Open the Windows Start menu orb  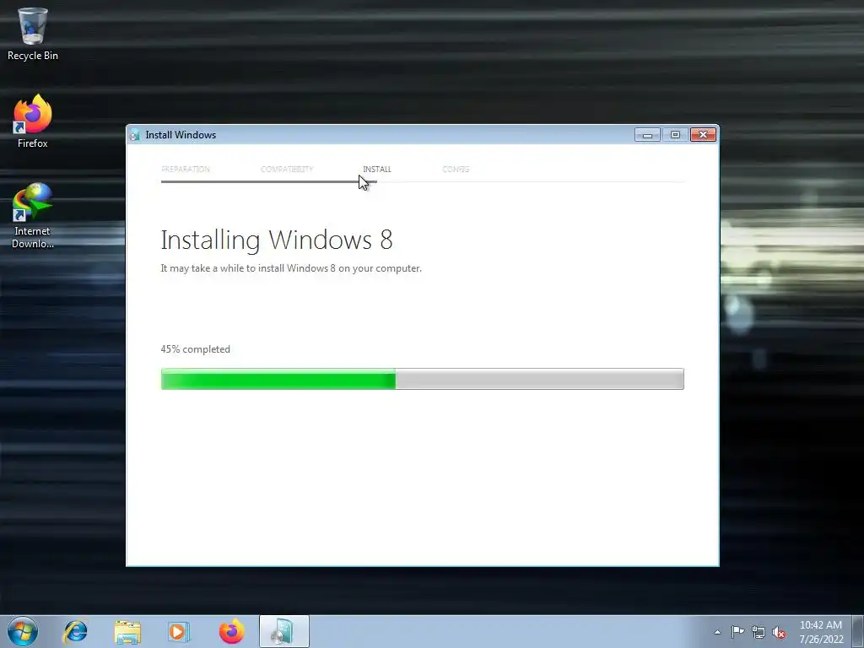pyautogui.click(x=23, y=631)
